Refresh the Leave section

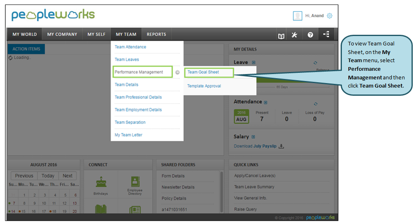pos(315,63)
